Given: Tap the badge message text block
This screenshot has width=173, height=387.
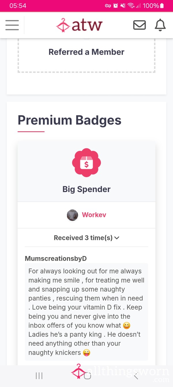Looking at the screenshot, I should click(x=86, y=312).
